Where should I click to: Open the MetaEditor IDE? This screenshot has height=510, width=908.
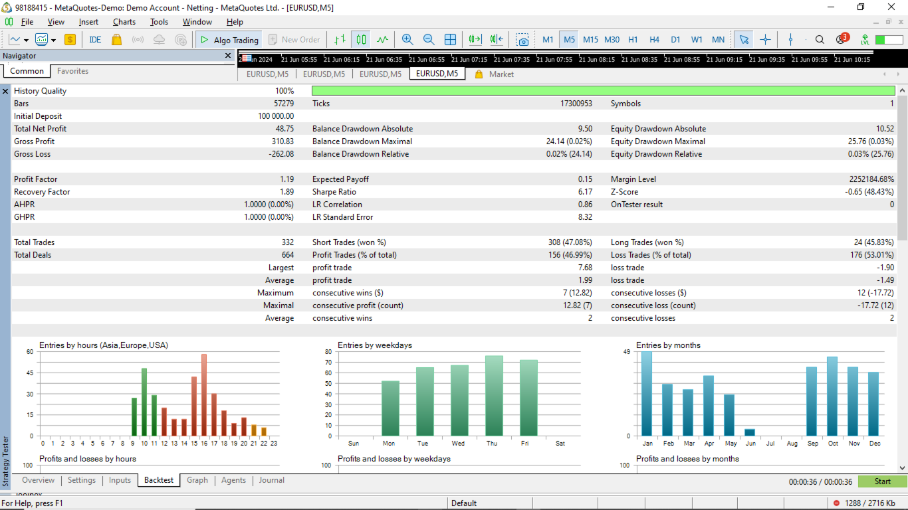coord(95,40)
